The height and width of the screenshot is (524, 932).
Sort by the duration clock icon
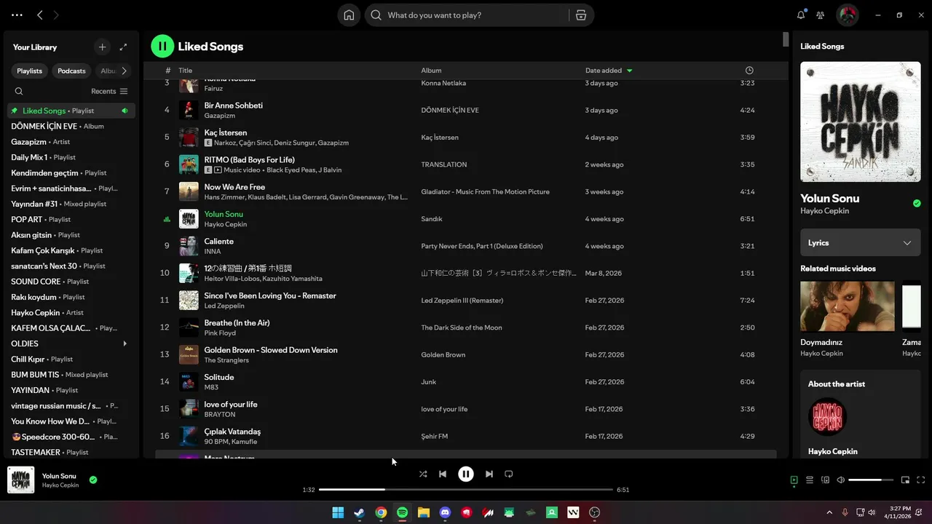(749, 71)
